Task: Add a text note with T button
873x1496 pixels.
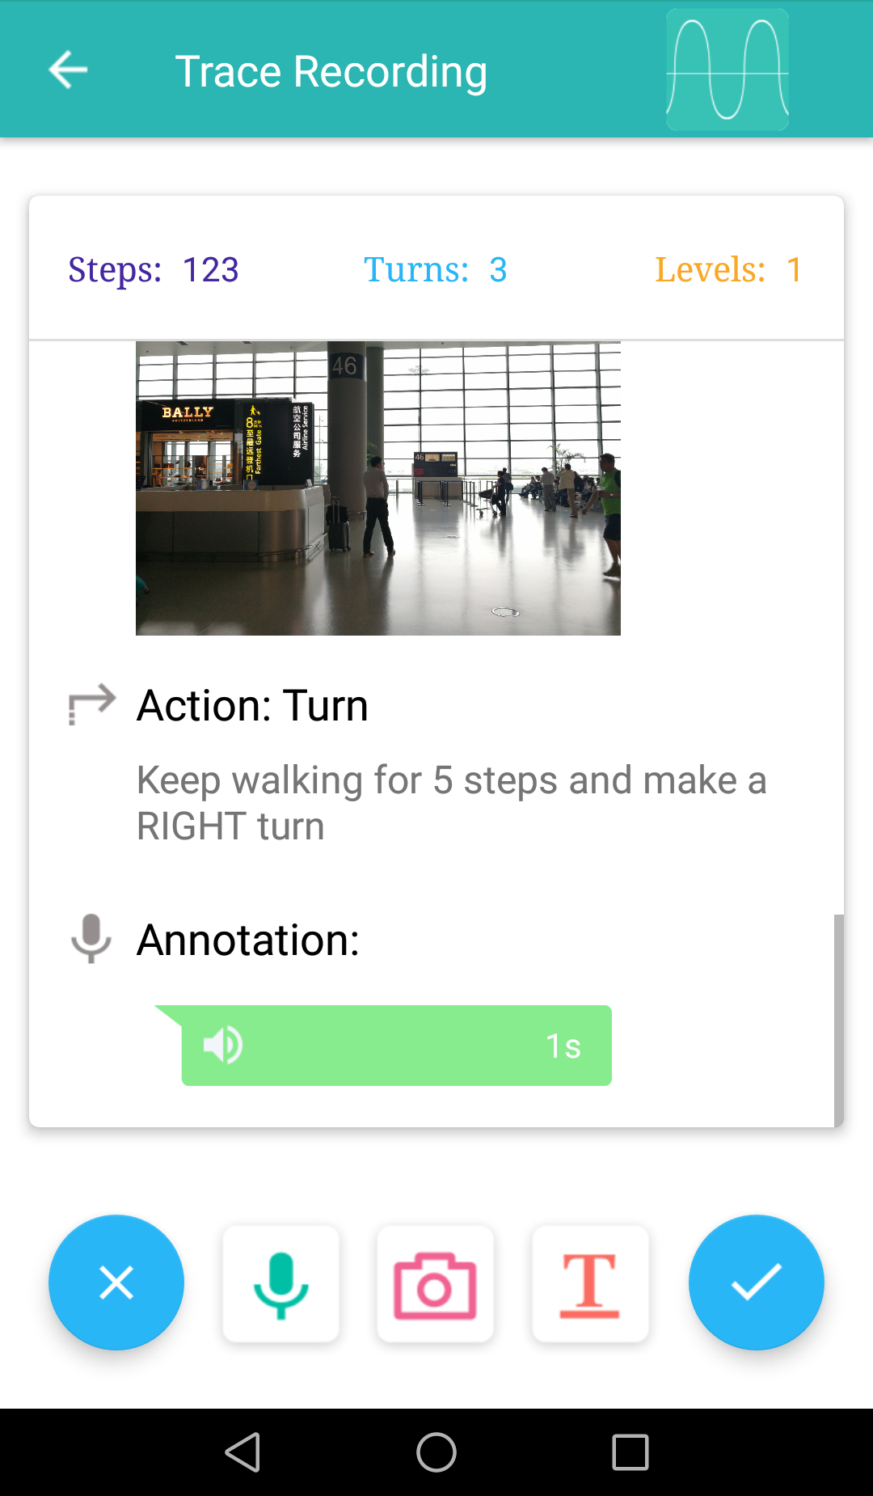Action: (590, 1284)
